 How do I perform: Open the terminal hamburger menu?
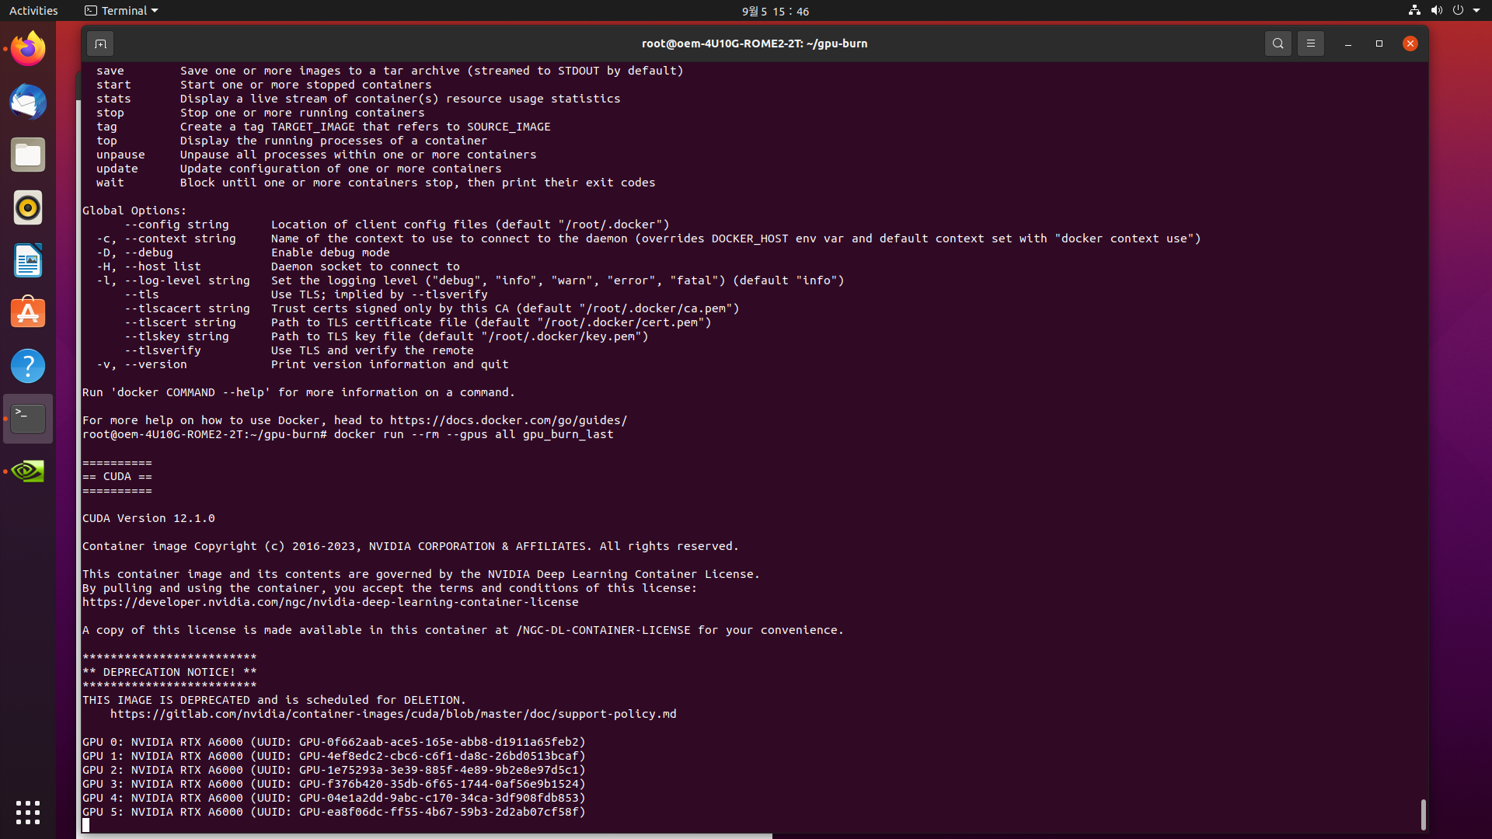pos(1310,44)
